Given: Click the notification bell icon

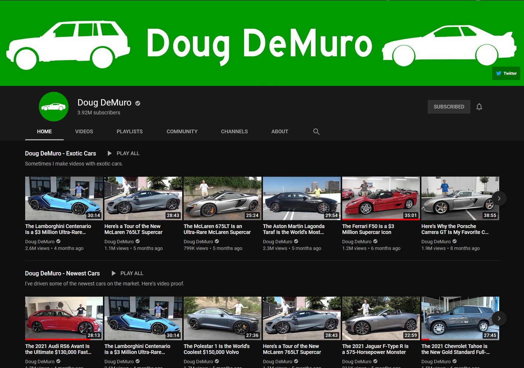Looking at the screenshot, I should click(x=479, y=107).
